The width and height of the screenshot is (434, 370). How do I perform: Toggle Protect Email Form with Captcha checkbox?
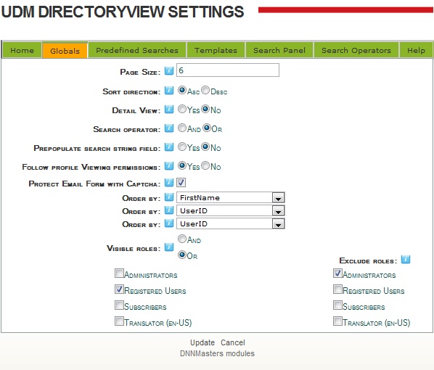click(x=181, y=183)
